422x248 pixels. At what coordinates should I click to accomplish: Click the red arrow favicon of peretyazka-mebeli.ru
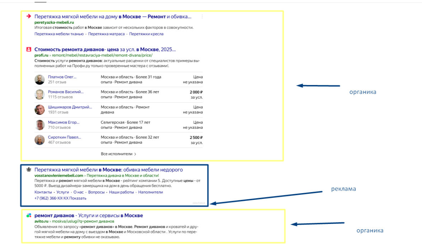click(x=29, y=17)
